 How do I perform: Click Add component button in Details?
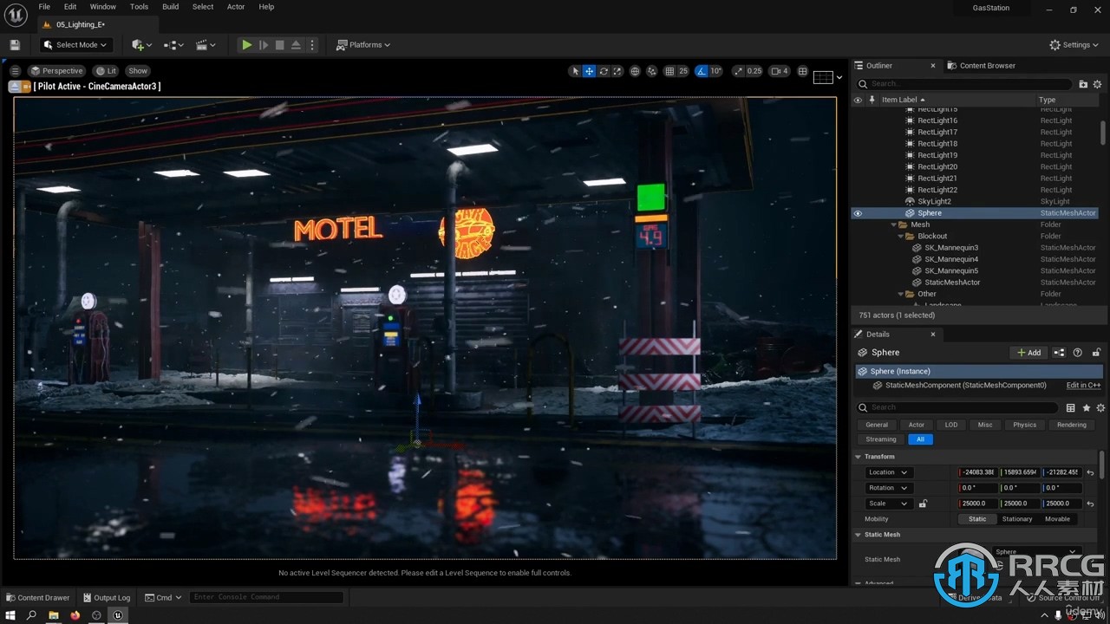(1029, 353)
